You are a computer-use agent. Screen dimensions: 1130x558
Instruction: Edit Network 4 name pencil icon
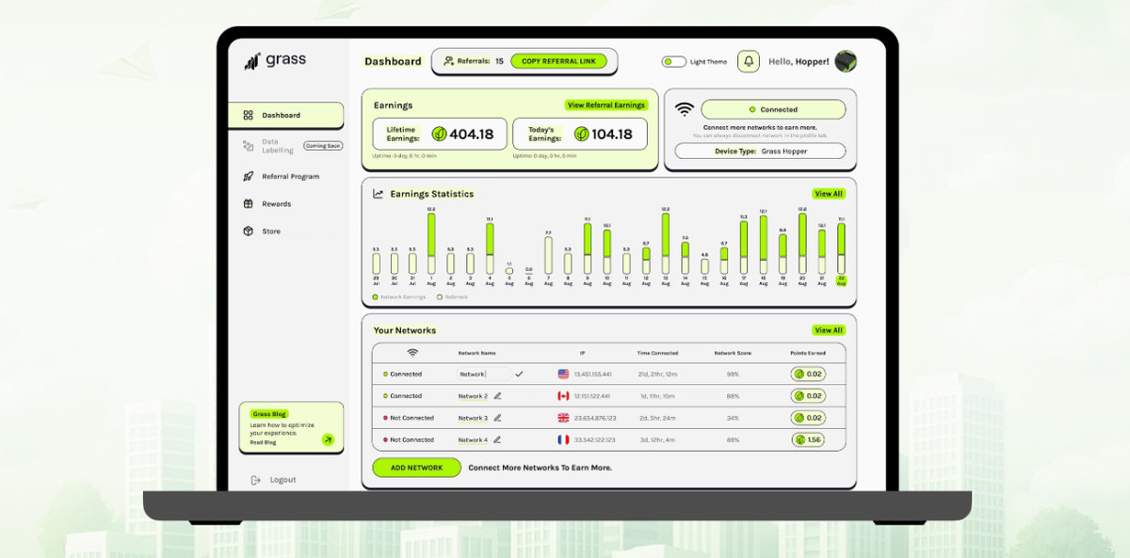point(497,439)
